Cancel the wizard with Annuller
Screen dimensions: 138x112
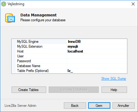123,106
